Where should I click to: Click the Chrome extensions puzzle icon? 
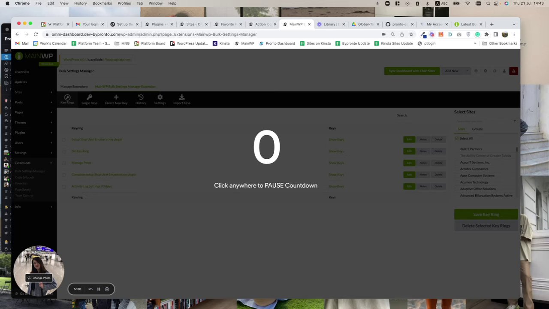(486, 34)
